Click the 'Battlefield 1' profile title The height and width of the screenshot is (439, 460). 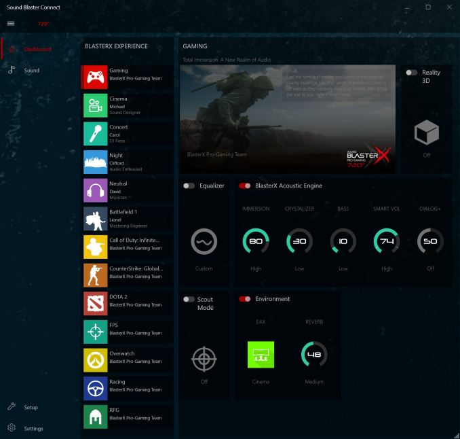123,211
